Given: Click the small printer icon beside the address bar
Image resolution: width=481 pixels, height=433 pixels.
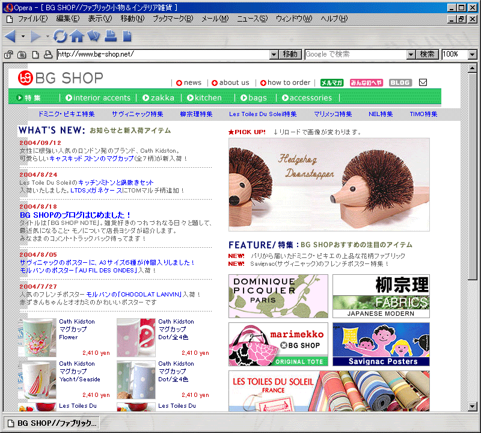Looking at the screenshot, I should (48, 55).
